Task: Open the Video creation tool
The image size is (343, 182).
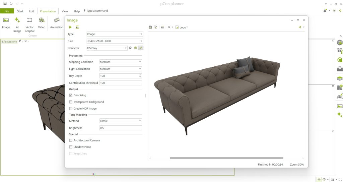Action: point(42,23)
